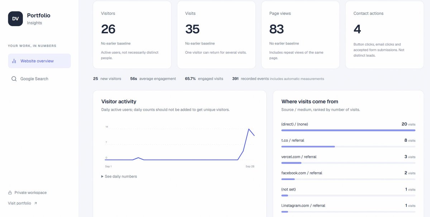Click the (not set) source label
The width and height of the screenshot is (430, 217).
tap(288, 189)
